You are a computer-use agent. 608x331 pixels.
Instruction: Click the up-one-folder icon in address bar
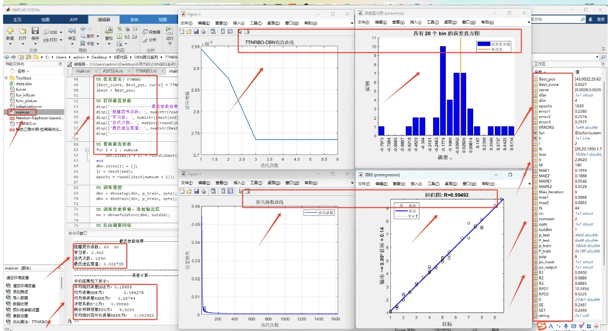pyautogui.click(x=20, y=57)
